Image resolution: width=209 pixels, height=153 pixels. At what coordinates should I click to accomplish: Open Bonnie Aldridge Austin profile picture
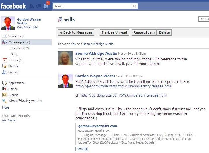[65, 58]
